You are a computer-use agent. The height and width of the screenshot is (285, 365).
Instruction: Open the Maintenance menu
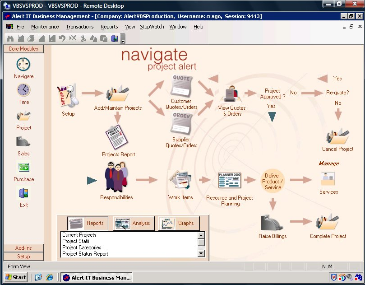point(45,27)
